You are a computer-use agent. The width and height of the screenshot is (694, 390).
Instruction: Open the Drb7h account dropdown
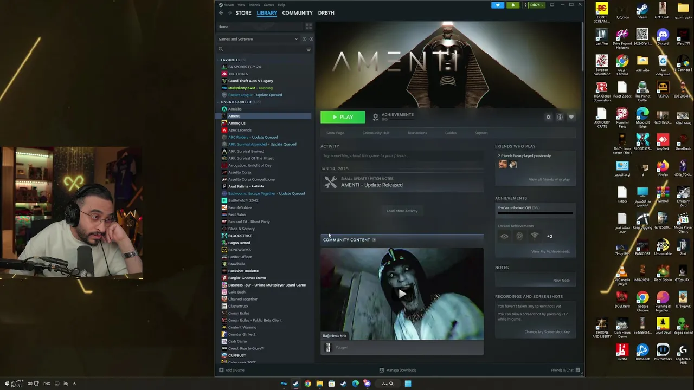click(x=536, y=5)
